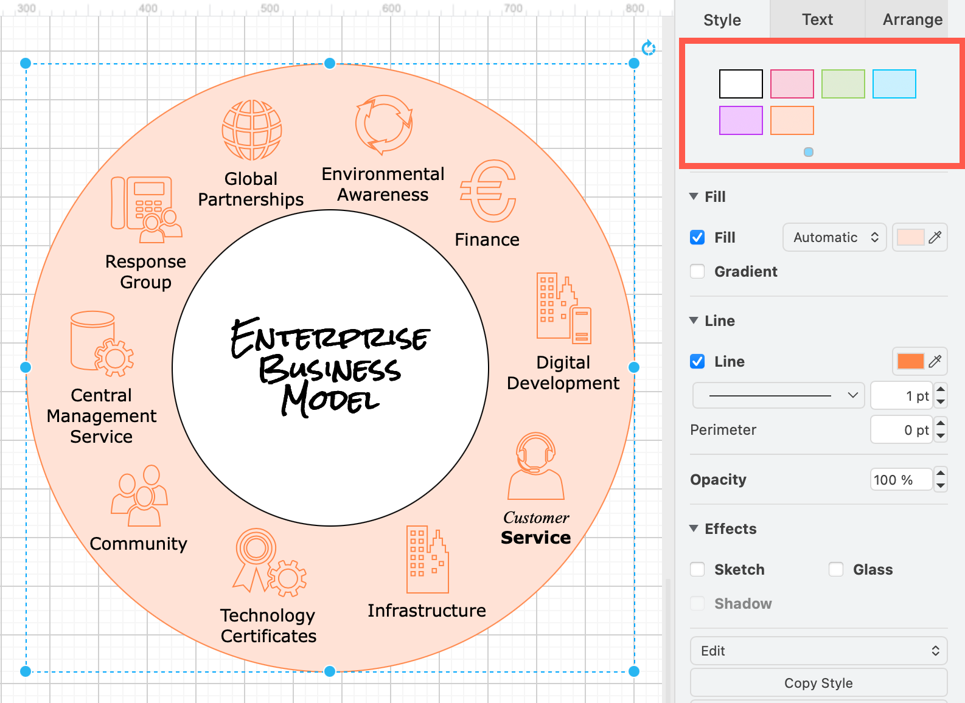Image resolution: width=965 pixels, height=703 pixels.
Task: Enable the Gradient checkbox
Action: (697, 271)
